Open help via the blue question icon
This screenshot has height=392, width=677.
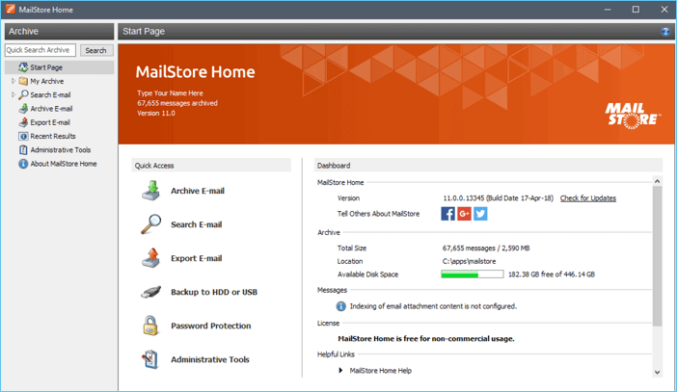665,31
